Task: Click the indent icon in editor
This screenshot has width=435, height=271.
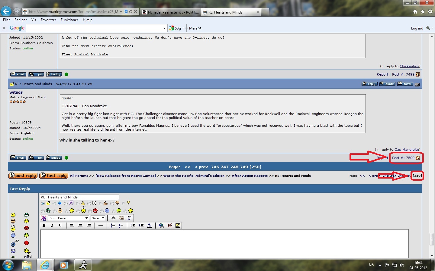Action: pos(141,225)
